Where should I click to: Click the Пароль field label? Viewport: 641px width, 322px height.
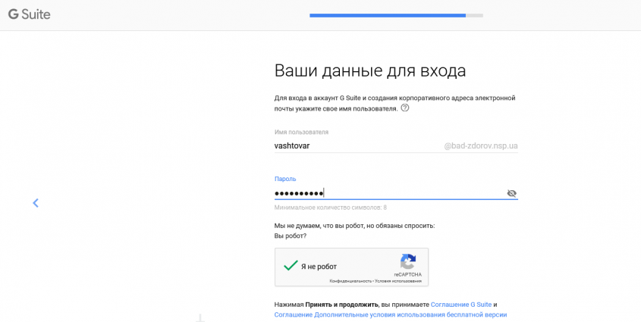(285, 179)
